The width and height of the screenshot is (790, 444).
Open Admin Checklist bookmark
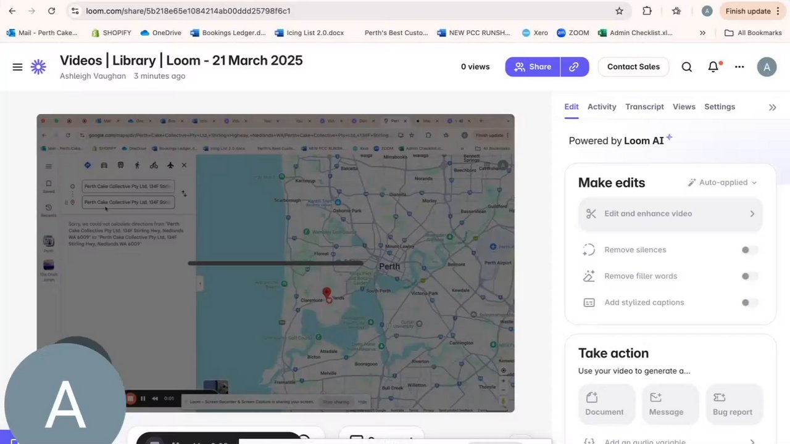click(x=636, y=33)
